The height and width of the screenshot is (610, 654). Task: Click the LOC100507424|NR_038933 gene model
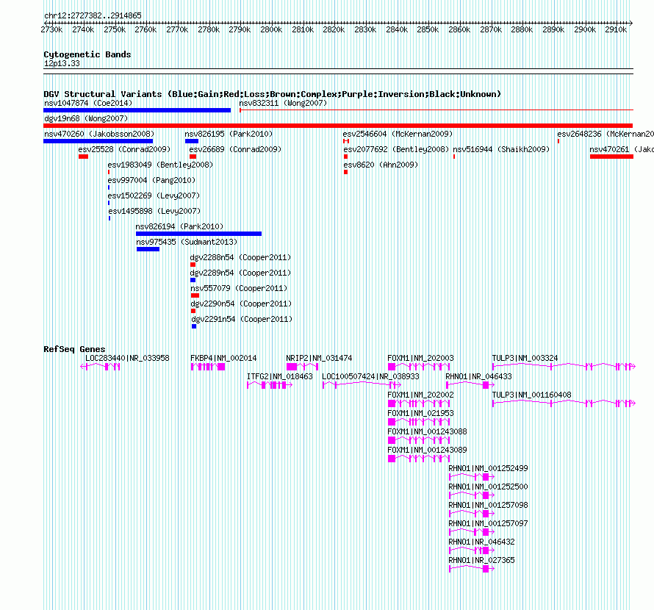362,385
